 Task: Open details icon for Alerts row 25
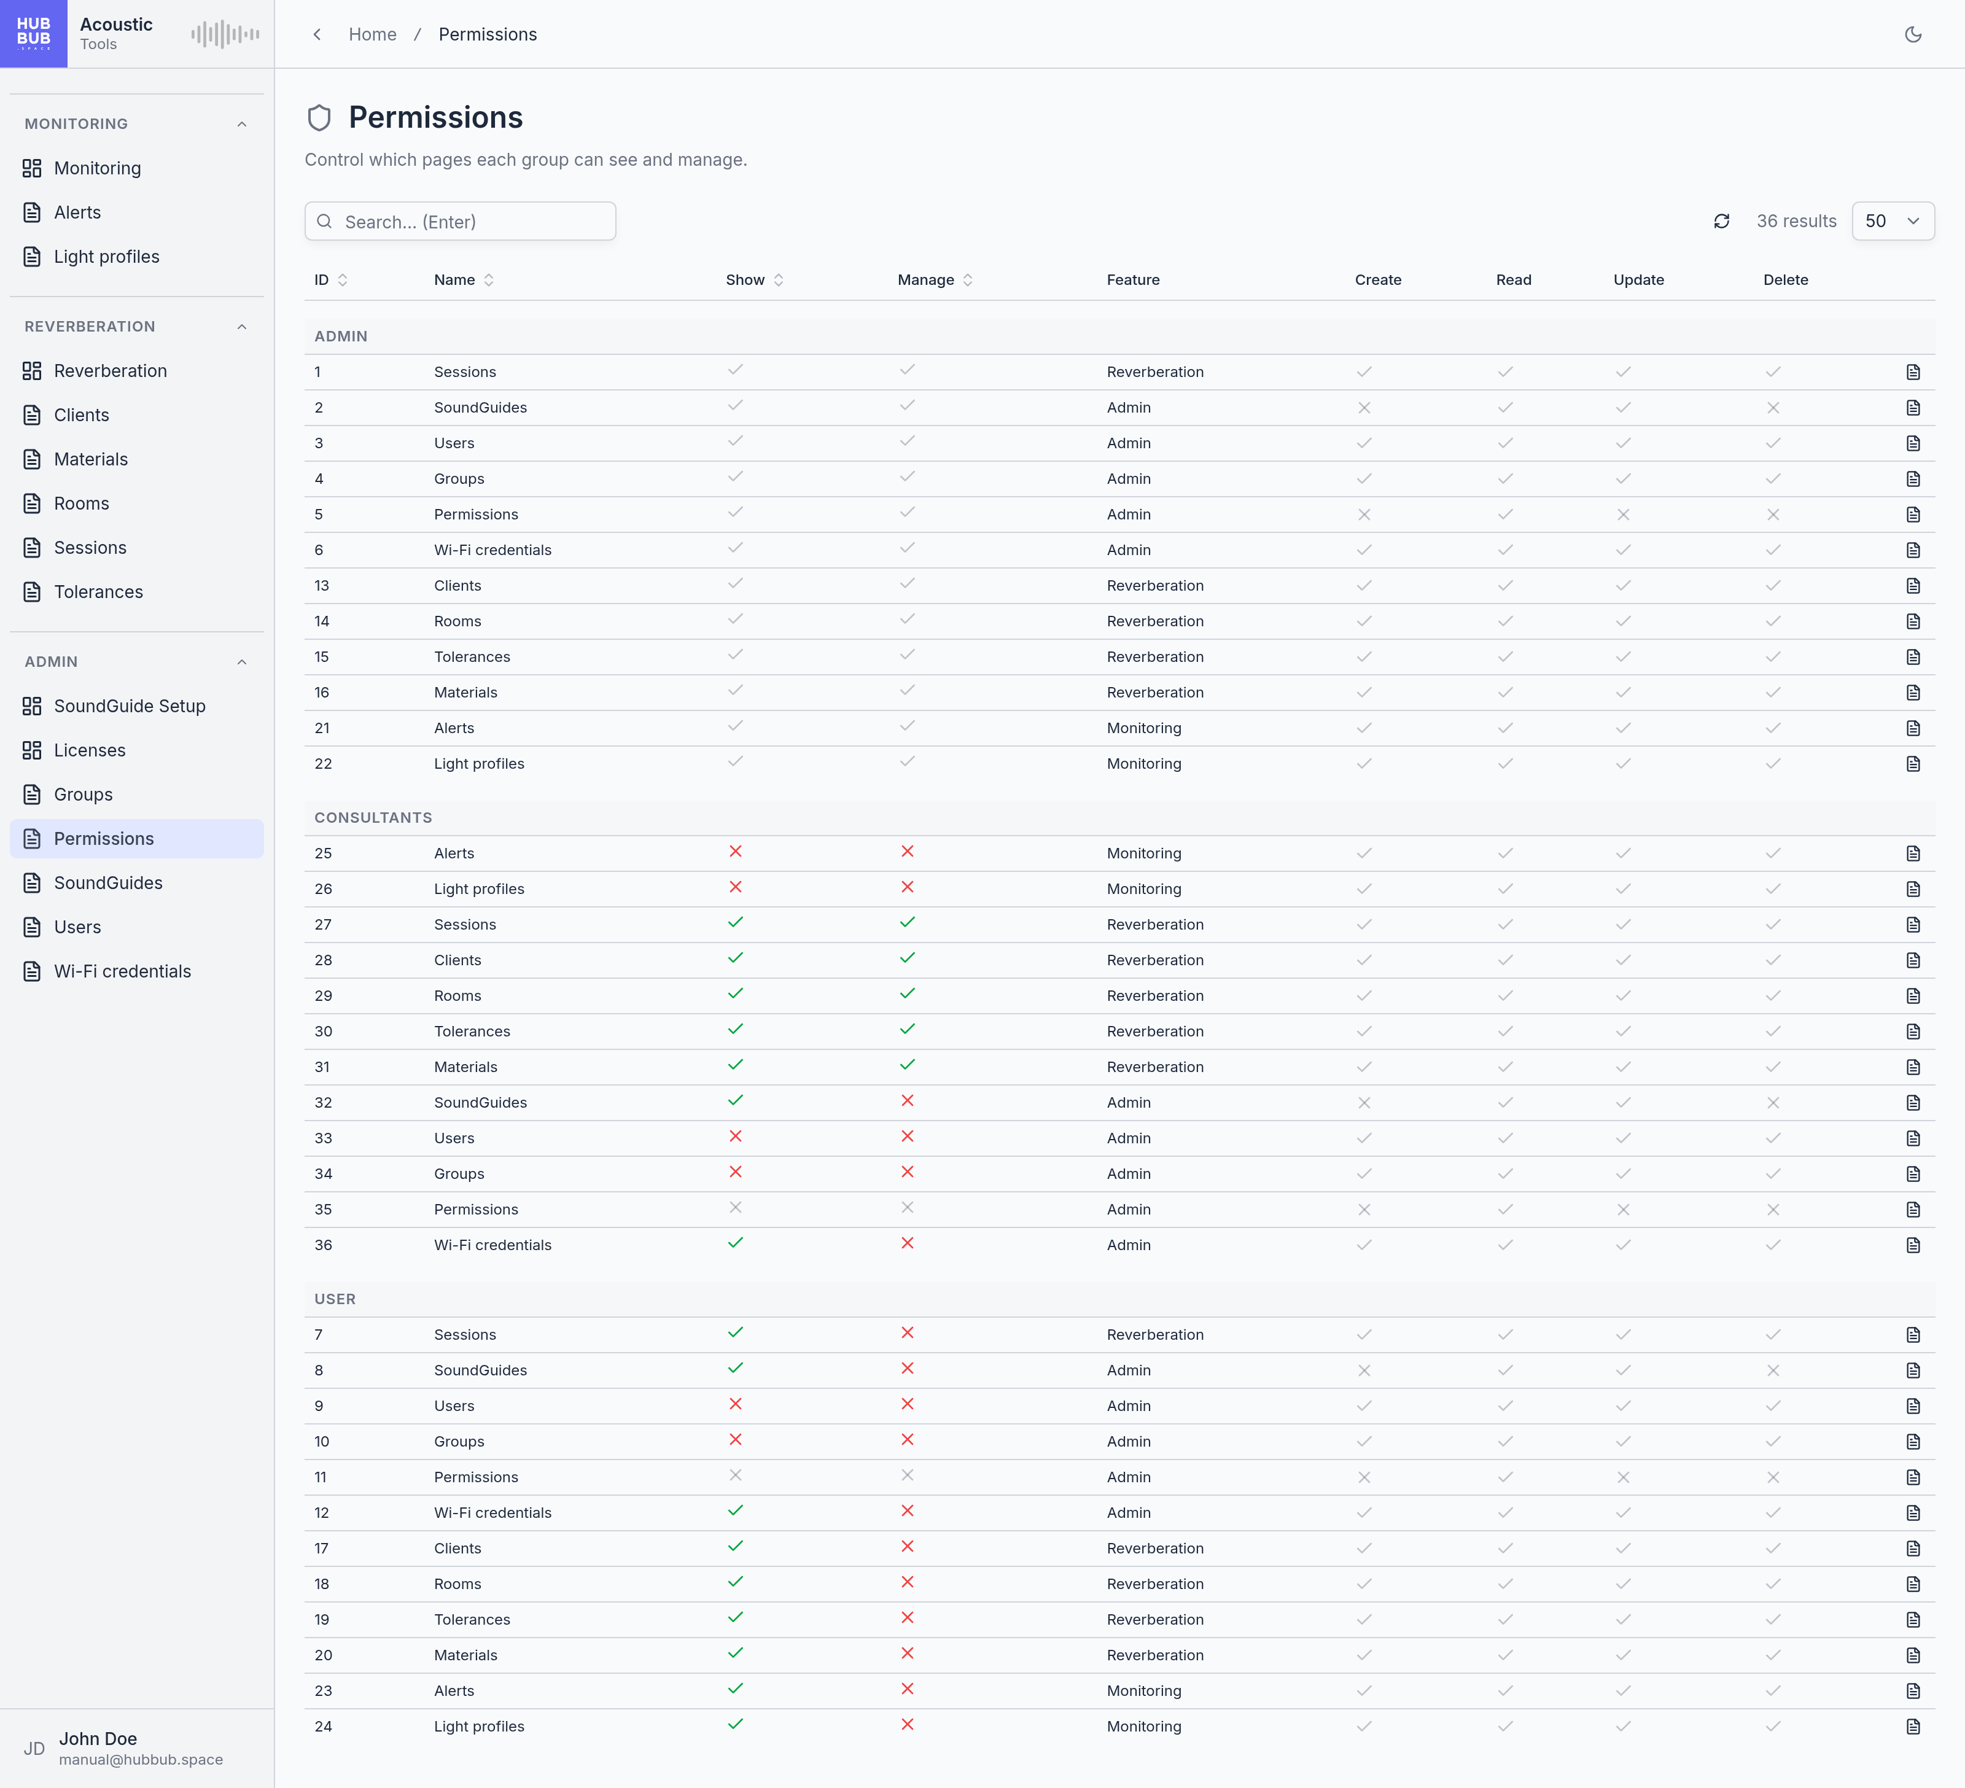click(x=1912, y=853)
